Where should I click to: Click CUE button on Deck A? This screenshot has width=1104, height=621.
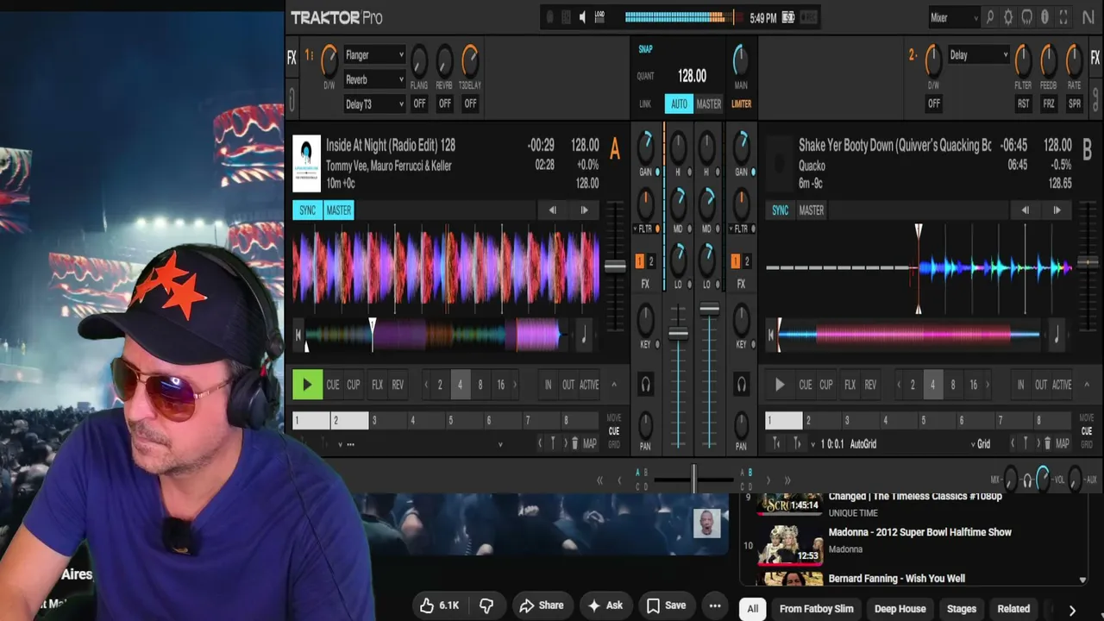(333, 385)
